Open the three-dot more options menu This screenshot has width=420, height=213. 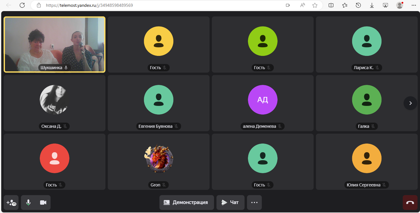(x=254, y=203)
